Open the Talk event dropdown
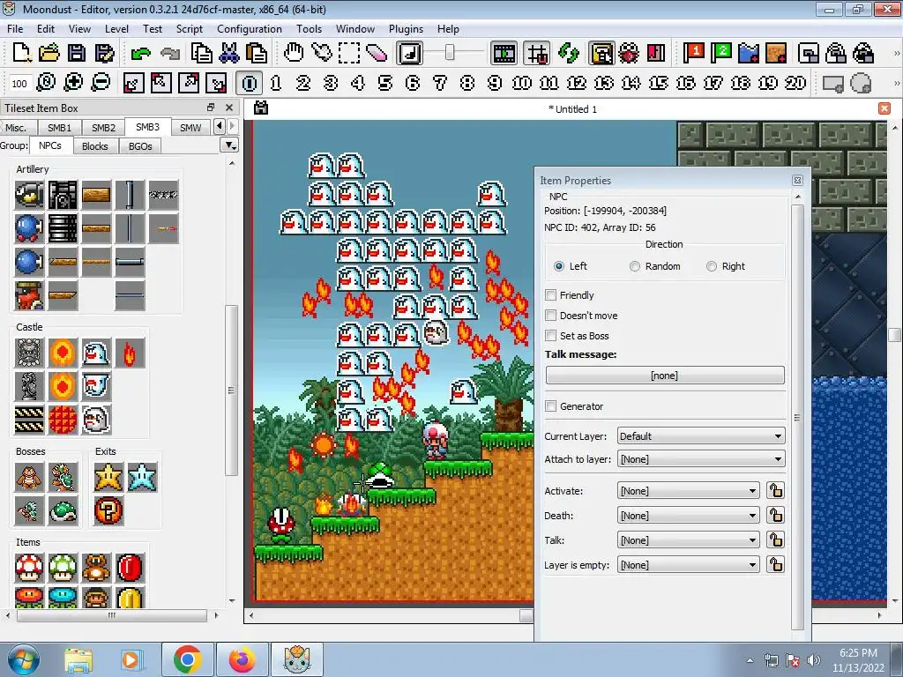The height and width of the screenshot is (677, 903). click(x=688, y=540)
